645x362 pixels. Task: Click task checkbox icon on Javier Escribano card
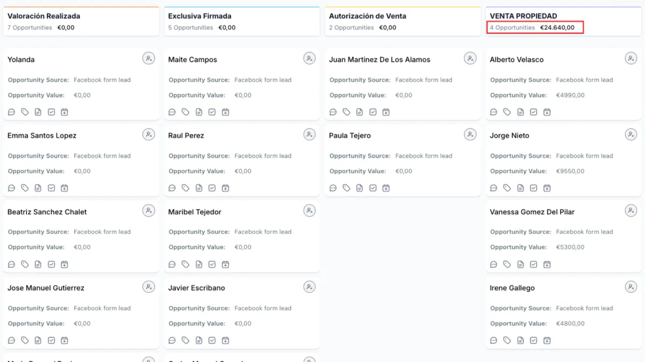click(212, 341)
